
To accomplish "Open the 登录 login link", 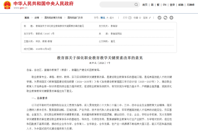I will pyautogui.click(x=172, y=5).
